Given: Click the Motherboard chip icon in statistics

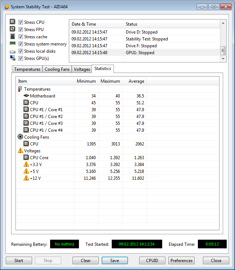Looking at the screenshot, I should 26,96.
